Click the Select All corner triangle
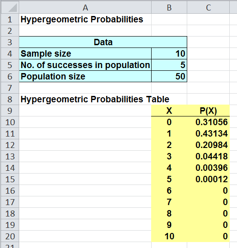The image size is (237, 248). 13,8
